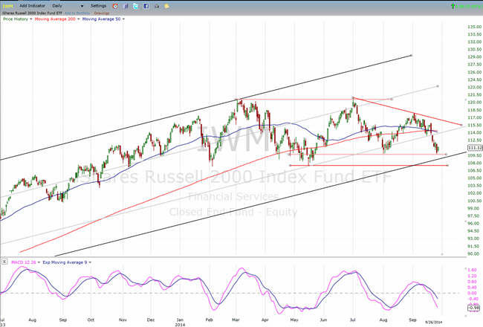This screenshot has width=483, height=327.
Task: Open the notes journal book icon
Action: pos(126,6)
